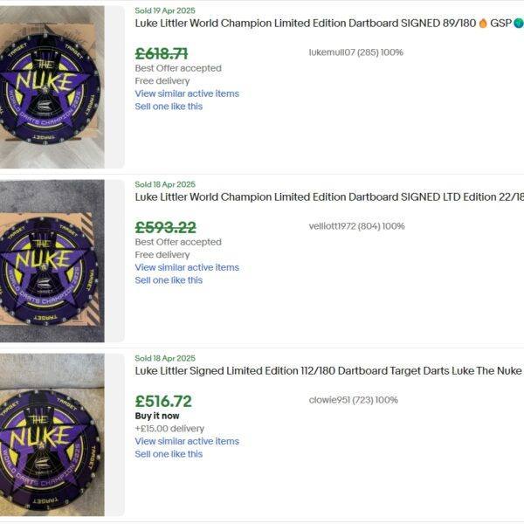View similar active items for the £593.22 listing
Screen dimensions: 524x524
click(x=187, y=267)
